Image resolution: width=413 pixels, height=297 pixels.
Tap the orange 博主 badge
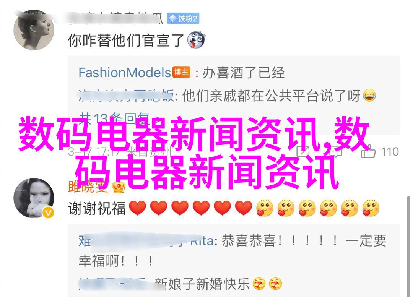tap(181, 72)
